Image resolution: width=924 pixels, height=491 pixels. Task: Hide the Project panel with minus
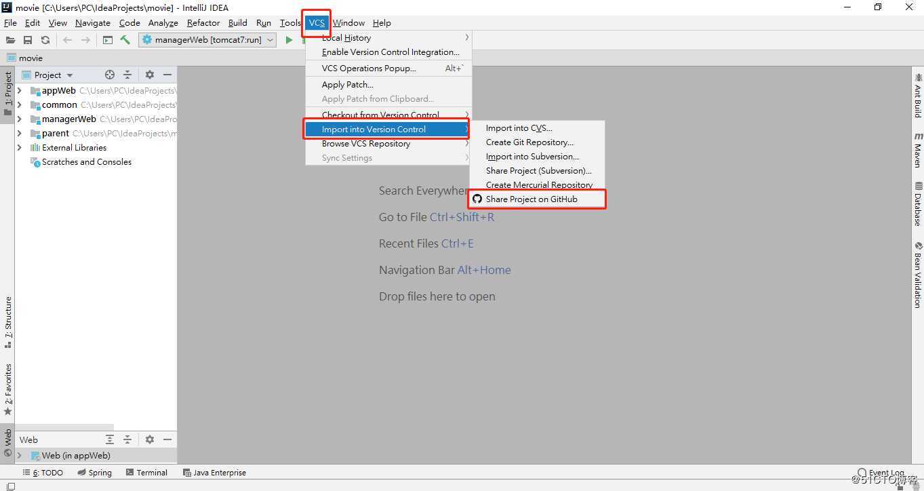point(167,75)
